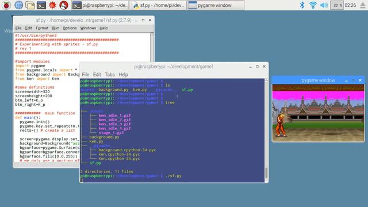Viewport: 368px width, 207px height.
Task: Click ken_idle_1.gif in tree output
Action: click(114, 116)
